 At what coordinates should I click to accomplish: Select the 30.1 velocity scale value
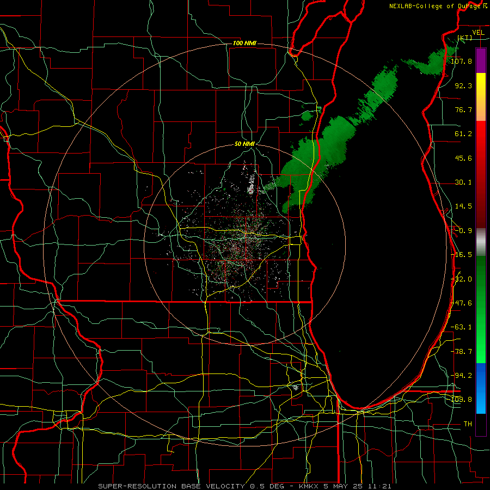[463, 182]
